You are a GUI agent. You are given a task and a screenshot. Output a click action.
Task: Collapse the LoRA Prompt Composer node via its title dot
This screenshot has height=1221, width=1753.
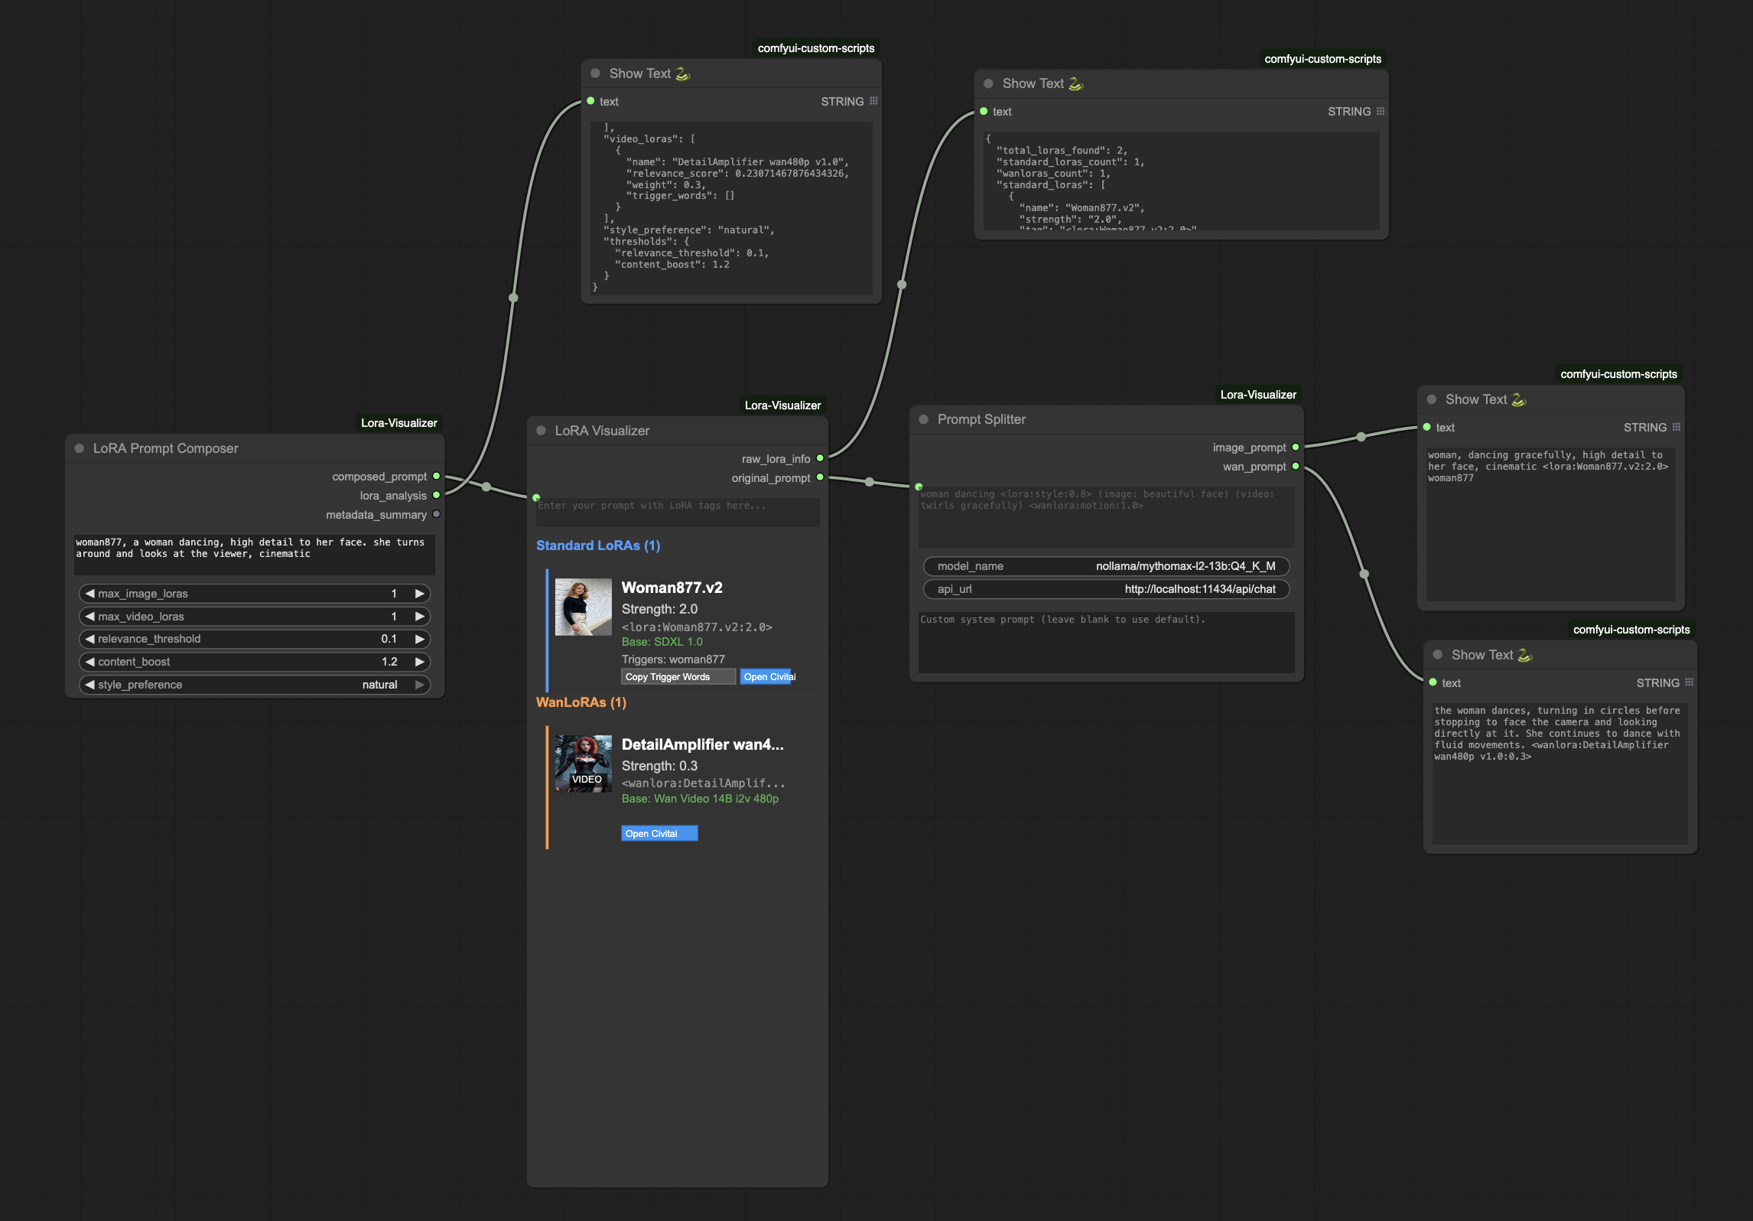tap(79, 448)
